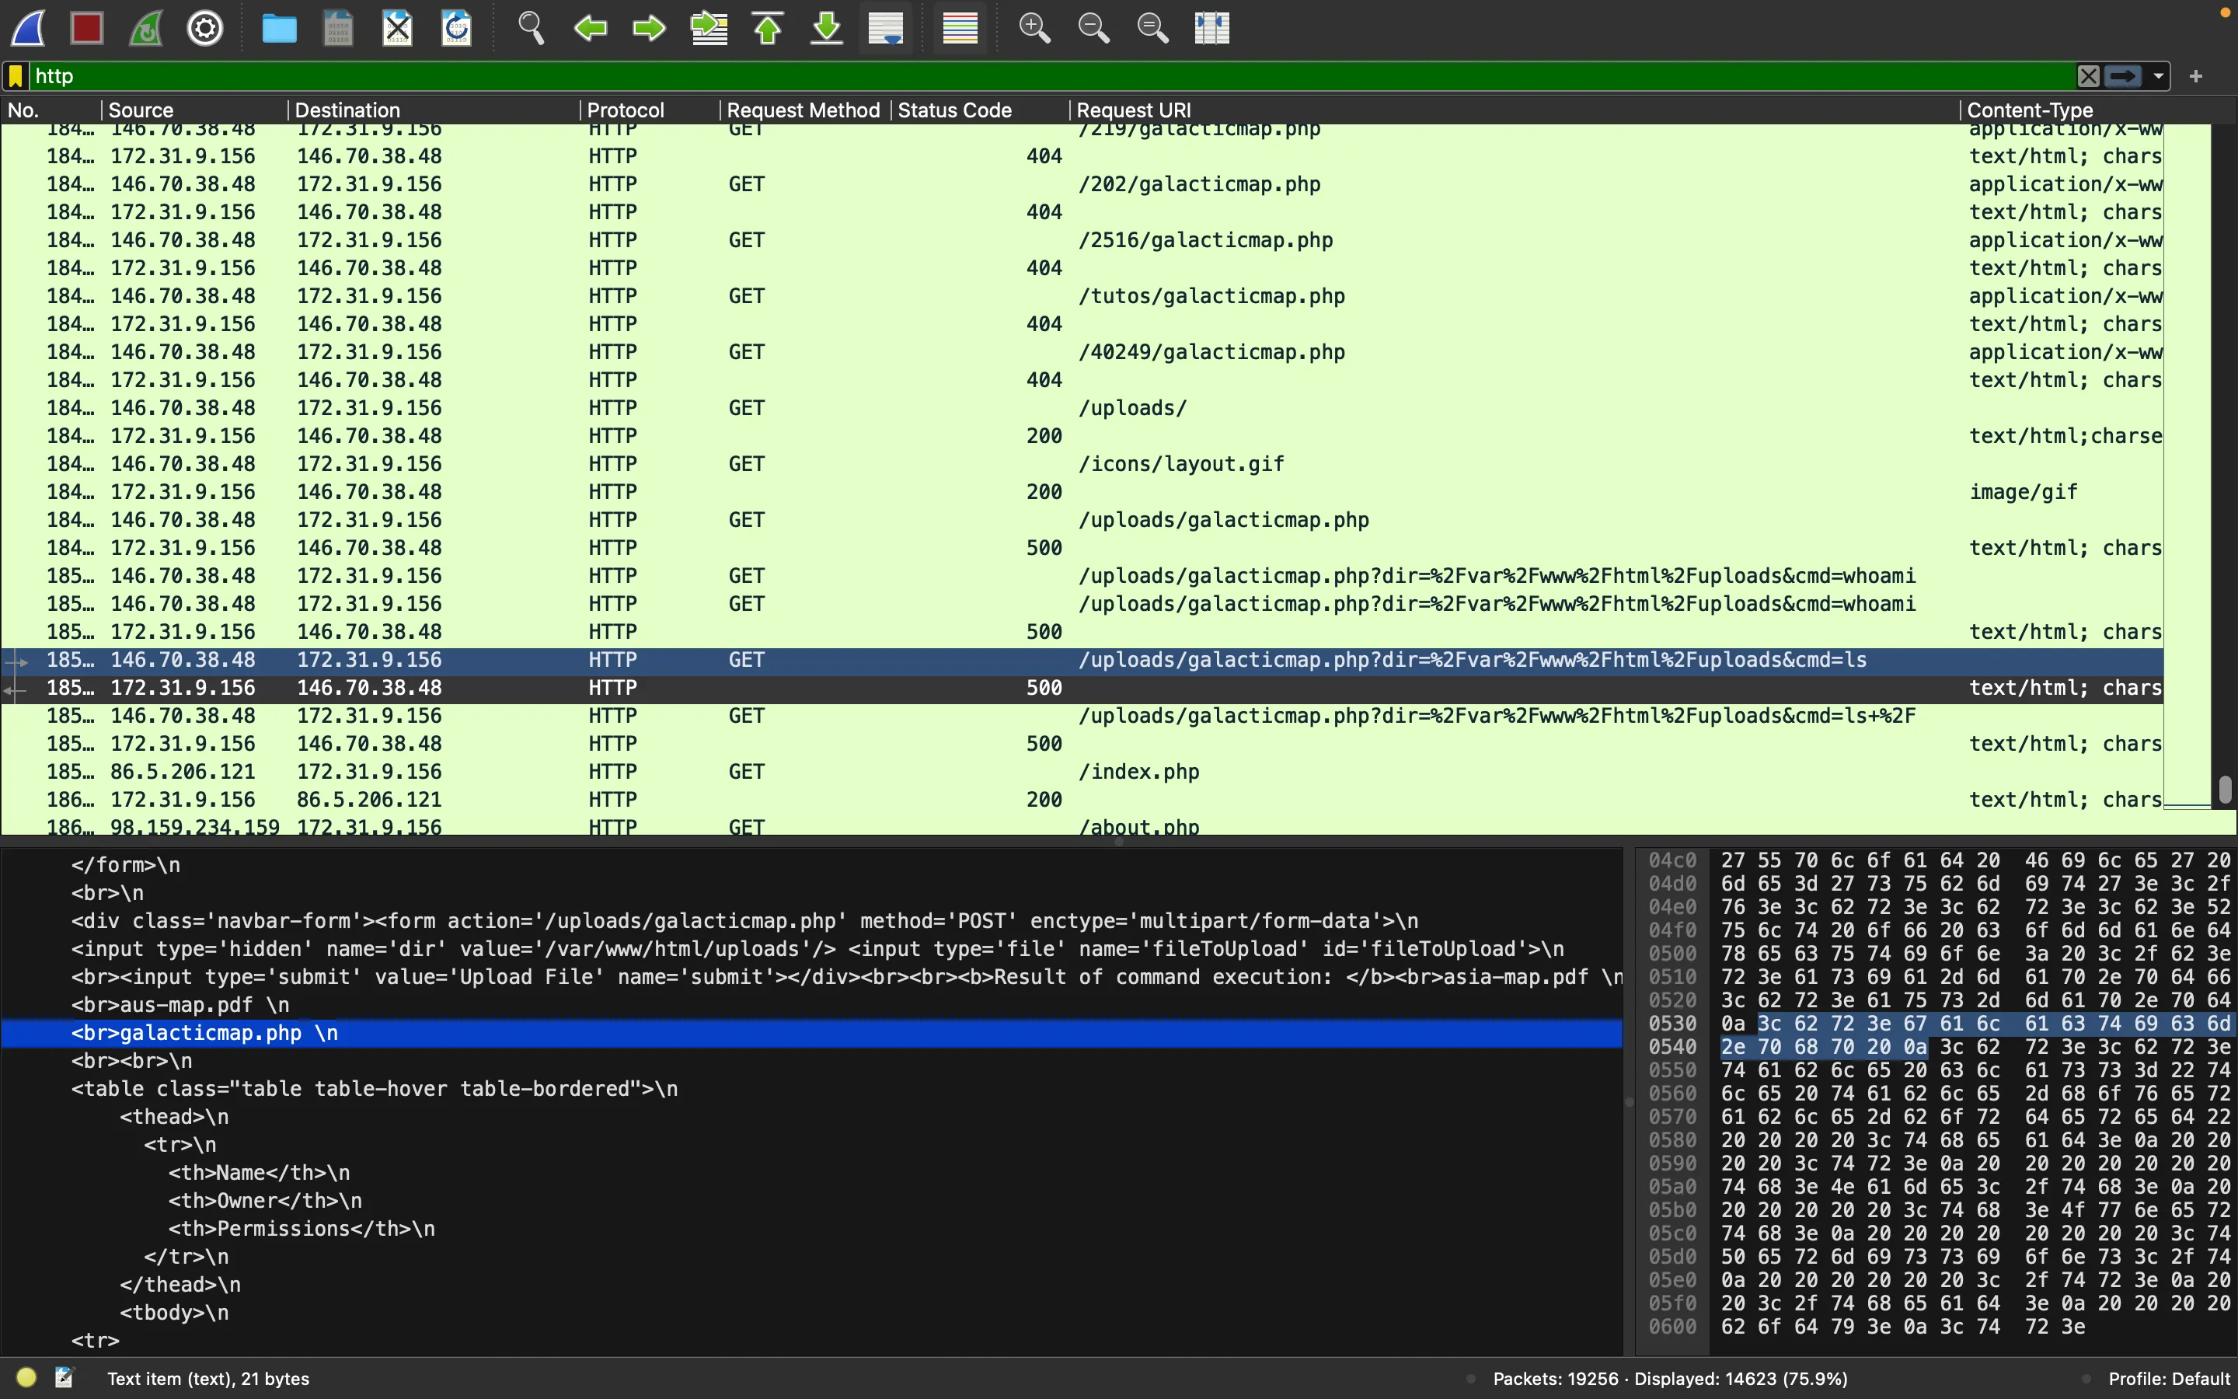
Task: Toggle auto-scroll during live capture
Action: (886, 28)
